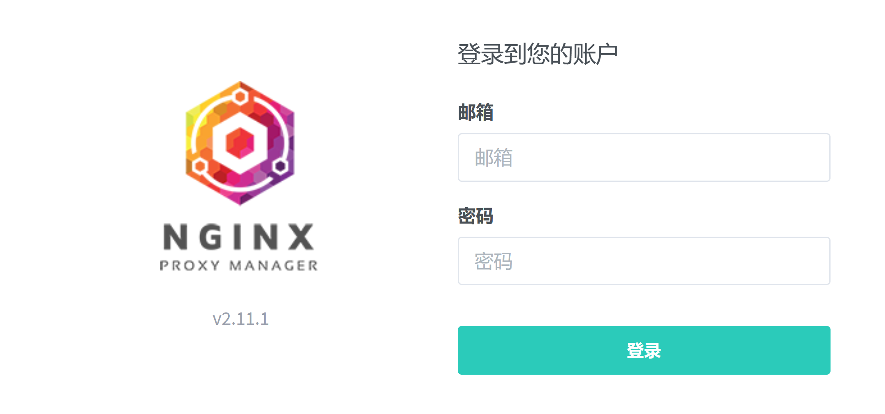Click the PROXY MANAGER subtitle text
885x414 pixels.
(x=239, y=265)
